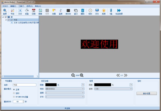Insert an image using 图像 tool
Viewport: 161px width, 111px height.
click(40, 11)
